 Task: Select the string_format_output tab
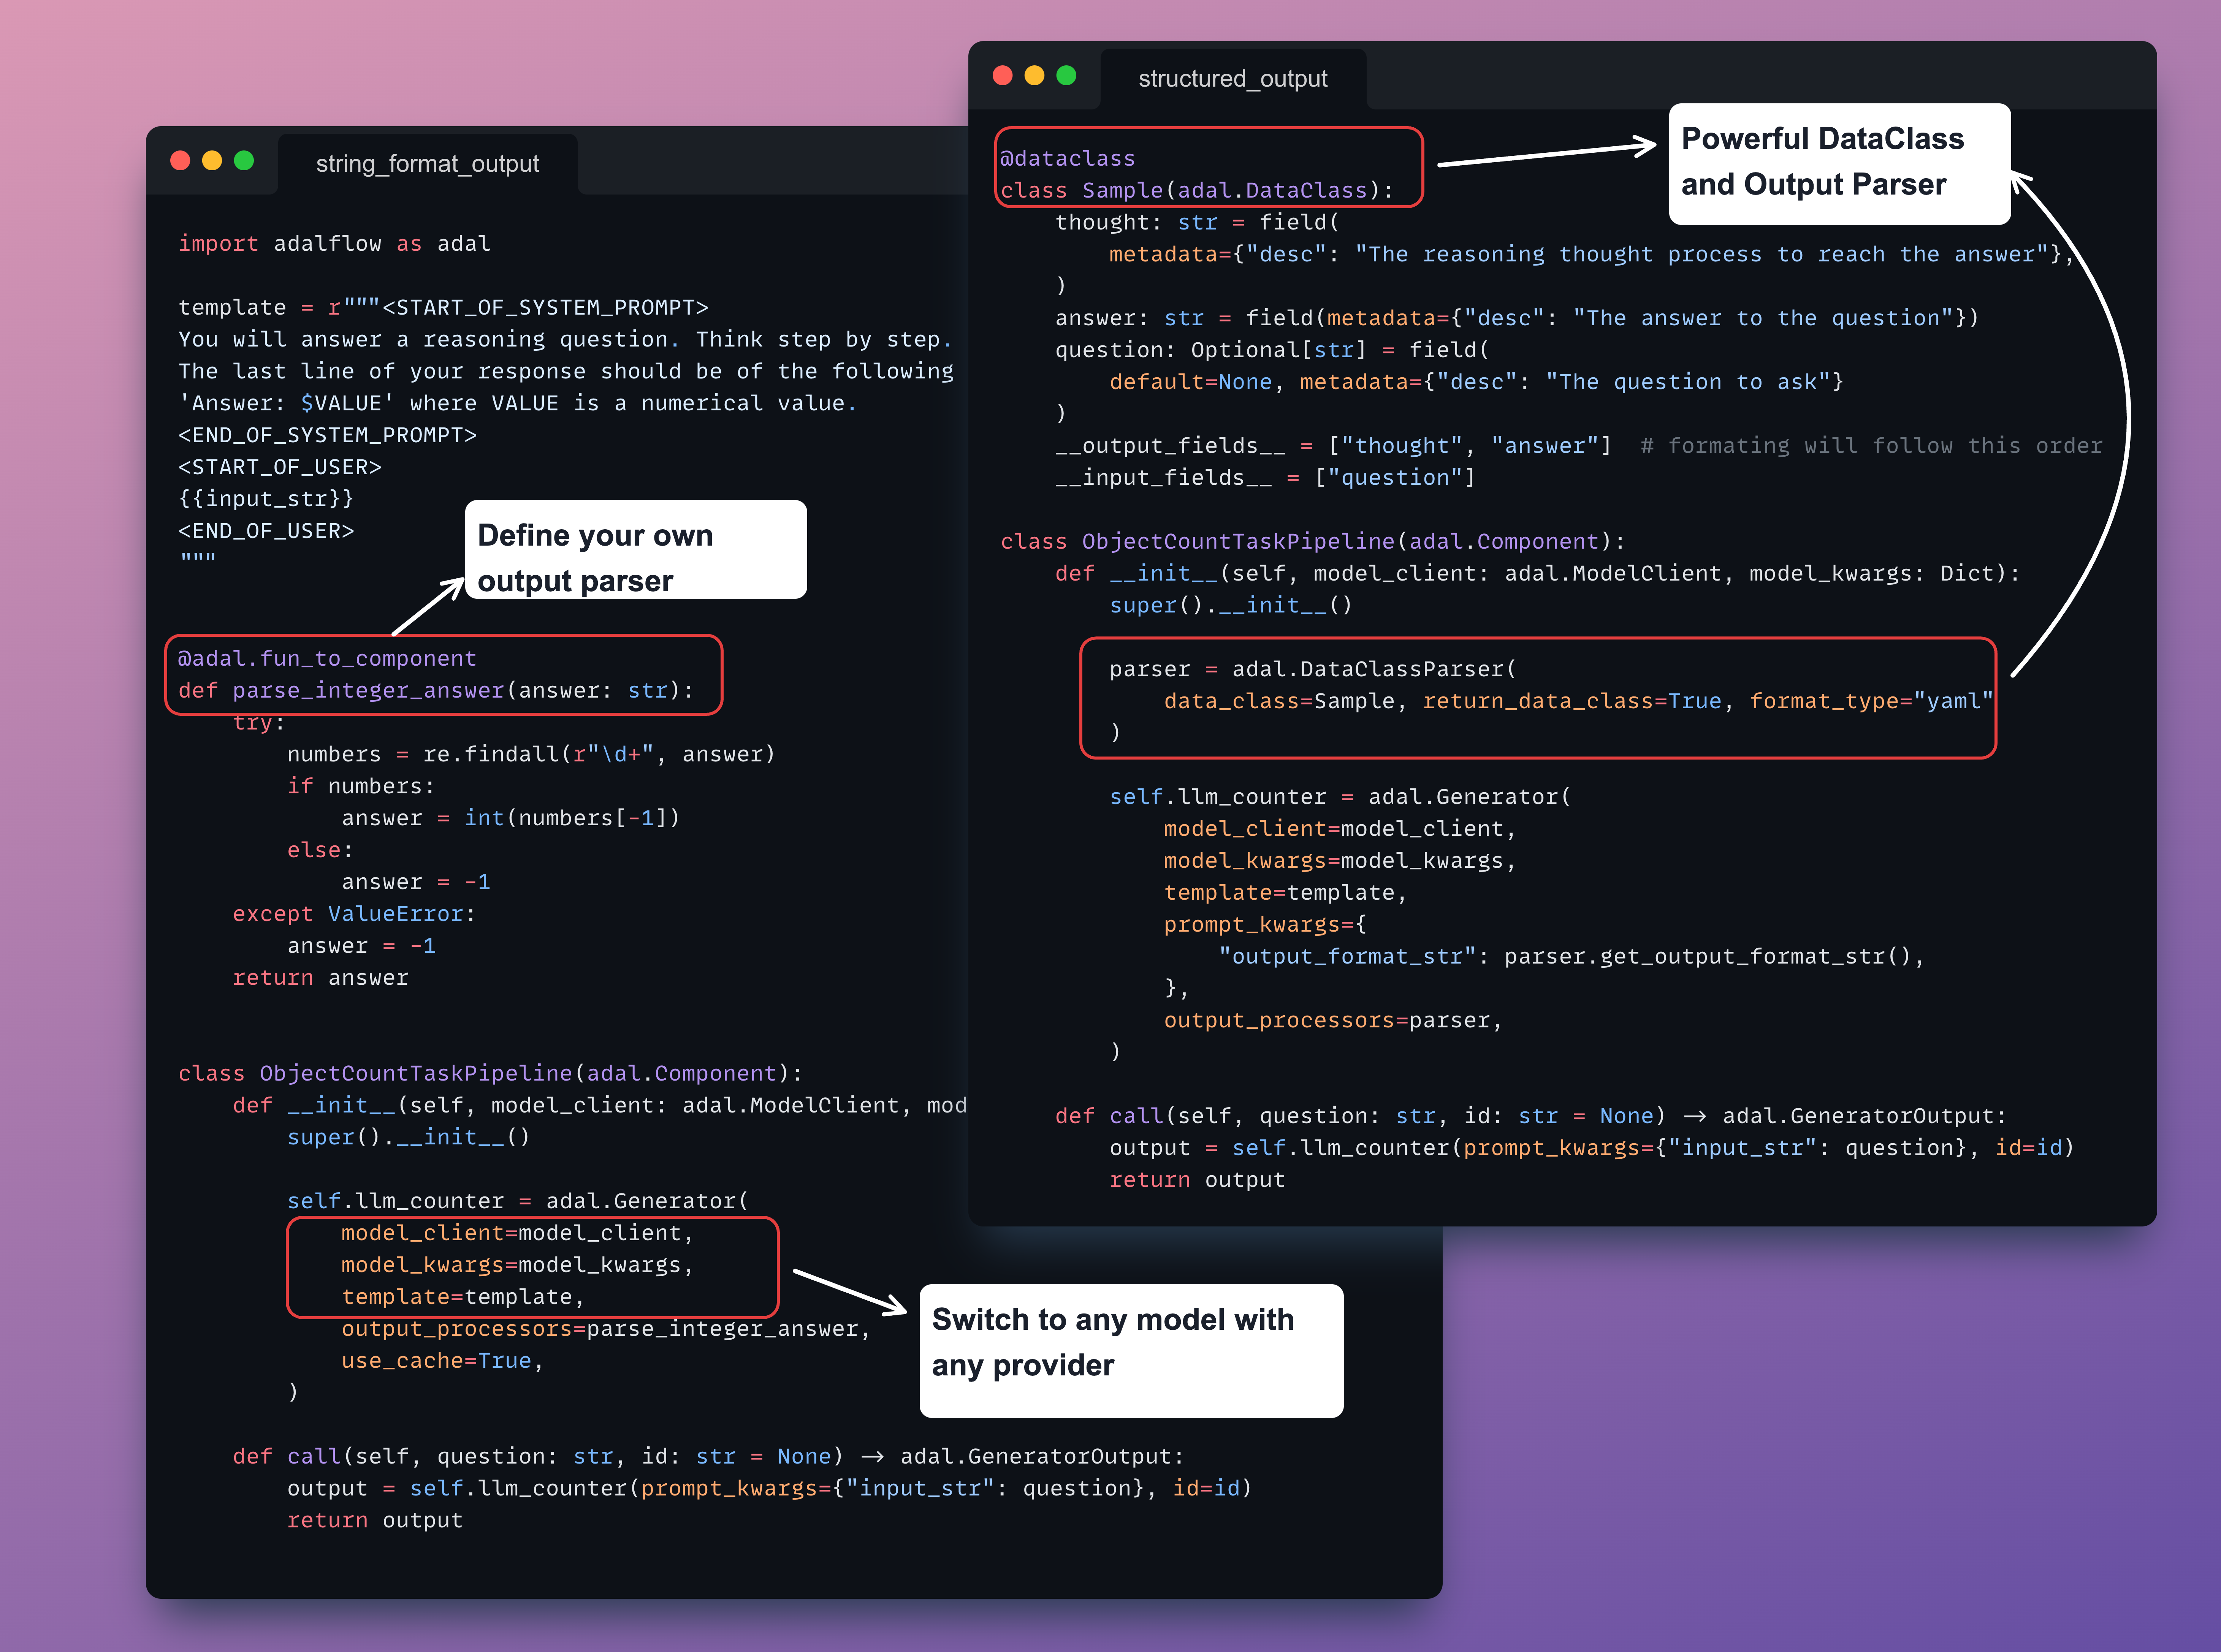(427, 164)
